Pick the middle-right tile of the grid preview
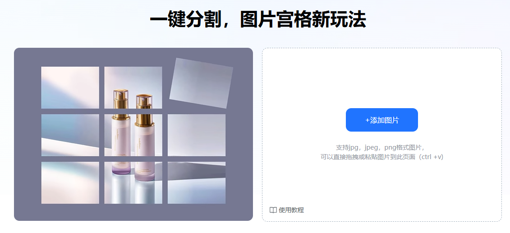510x233 pixels. 197,135
